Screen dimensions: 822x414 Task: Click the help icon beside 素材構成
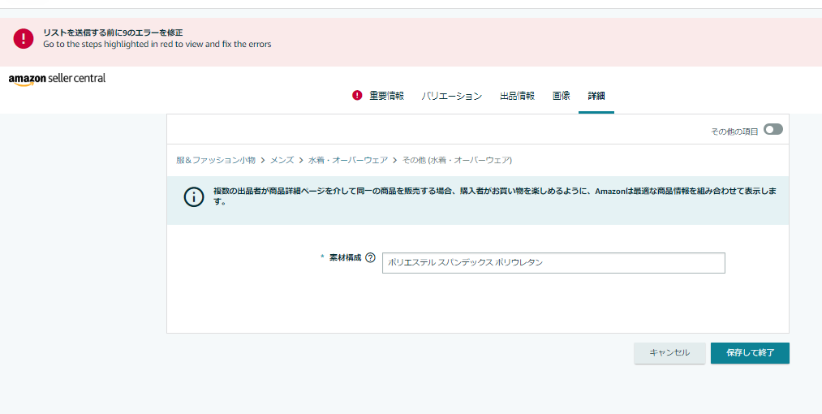click(371, 257)
